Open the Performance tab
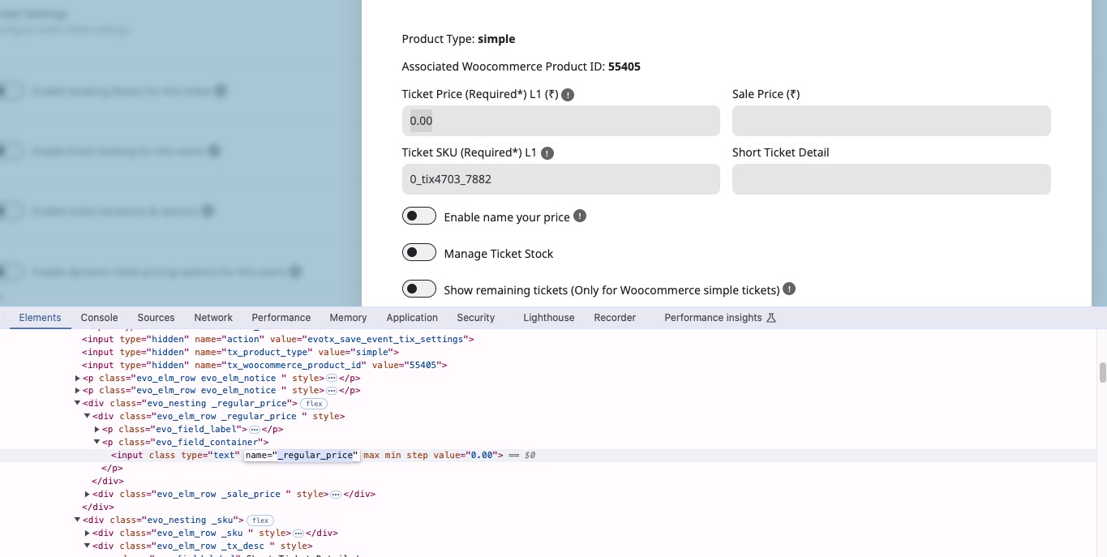This screenshot has height=557, width=1107. point(281,318)
